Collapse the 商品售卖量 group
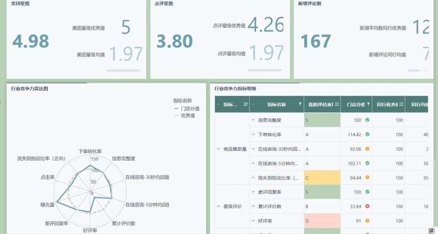The width and height of the screenshot is (438, 234). point(219,149)
